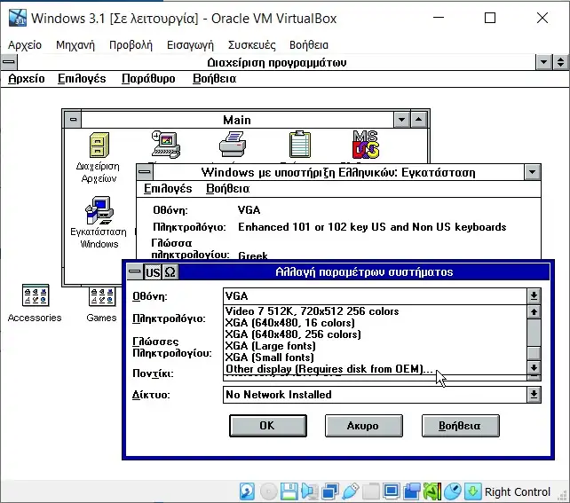
Task: Open Program Manager's Αρχείο menu
Action: 27,78
